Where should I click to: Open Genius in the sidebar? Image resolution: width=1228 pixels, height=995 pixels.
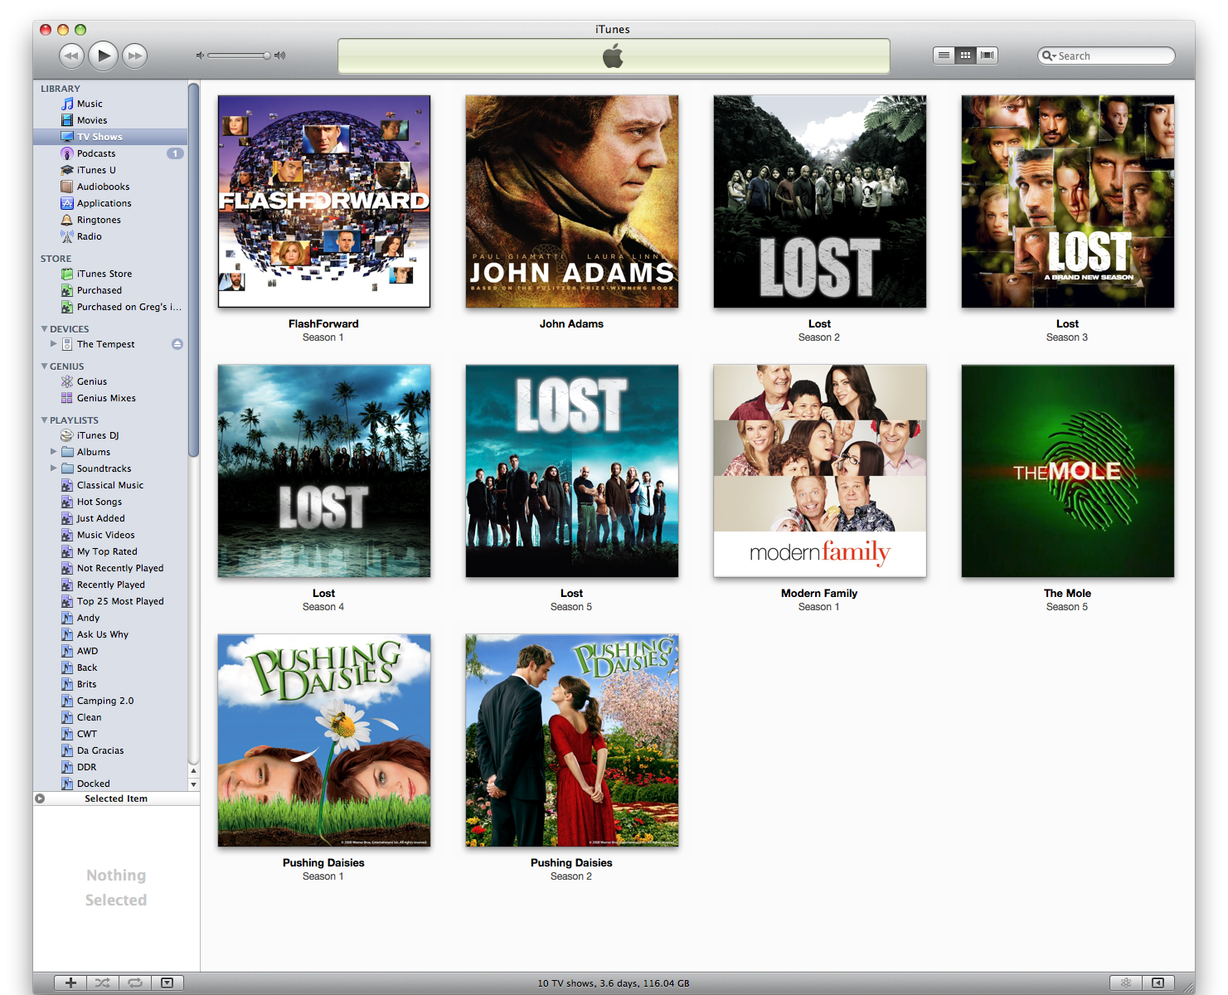click(110, 381)
